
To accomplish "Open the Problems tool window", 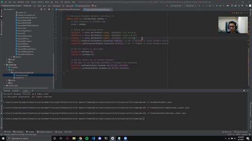I will (x=18, y=132).
